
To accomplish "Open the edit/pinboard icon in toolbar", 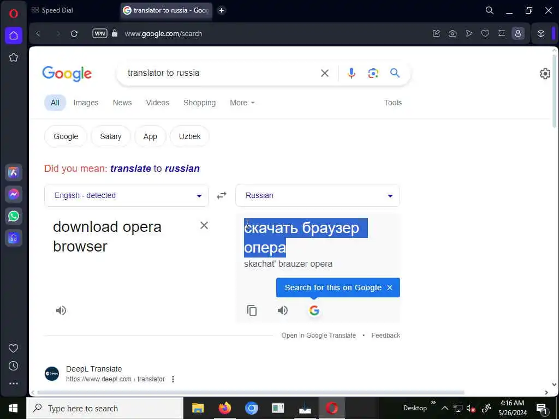I will (436, 33).
